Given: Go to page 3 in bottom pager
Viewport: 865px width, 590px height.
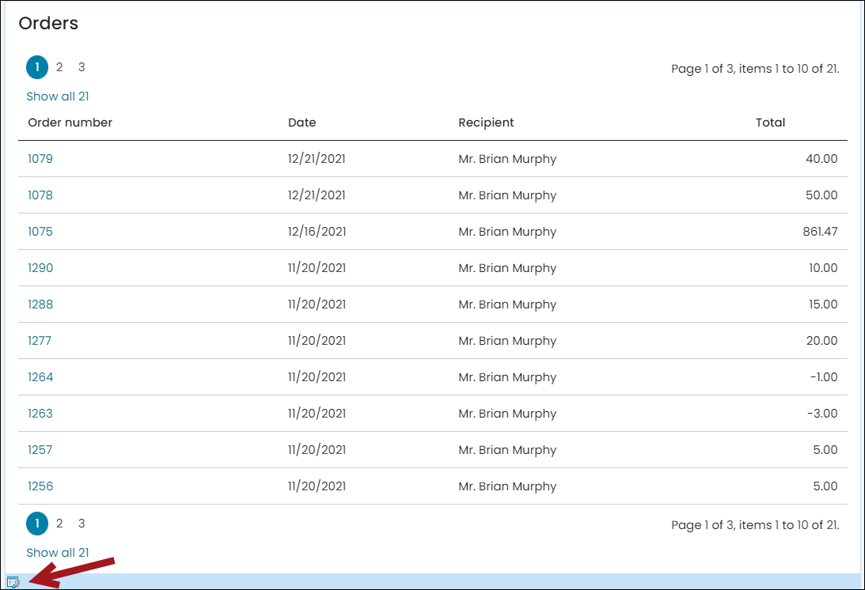Looking at the screenshot, I should [x=82, y=524].
